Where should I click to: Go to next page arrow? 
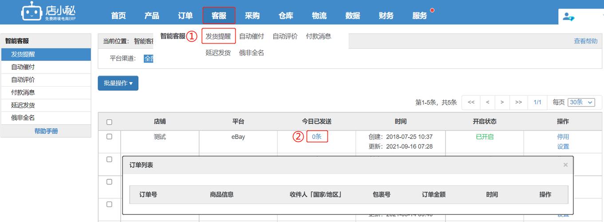502,102
